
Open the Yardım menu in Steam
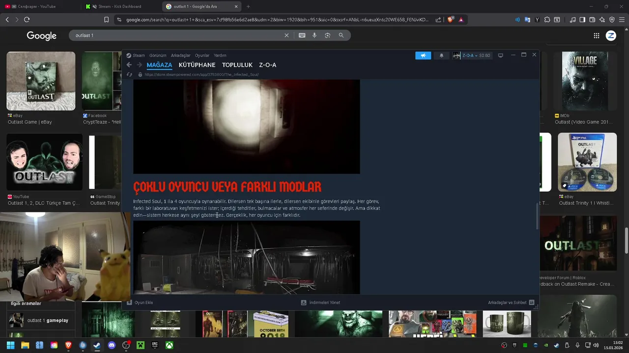[x=220, y=55]
